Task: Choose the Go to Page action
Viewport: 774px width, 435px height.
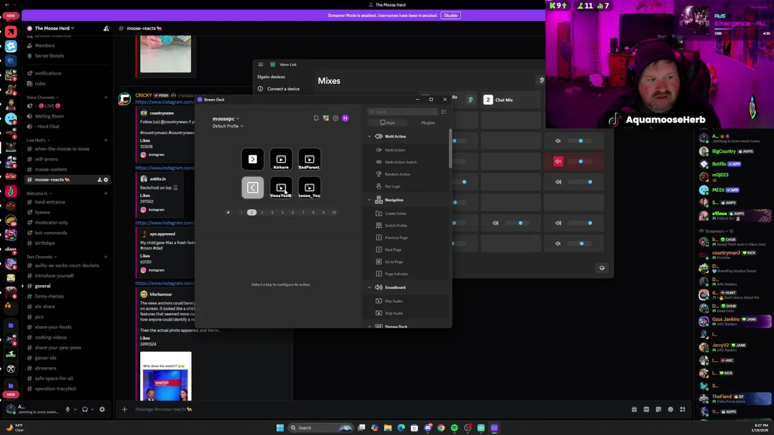Action: (x=393, y=262)
